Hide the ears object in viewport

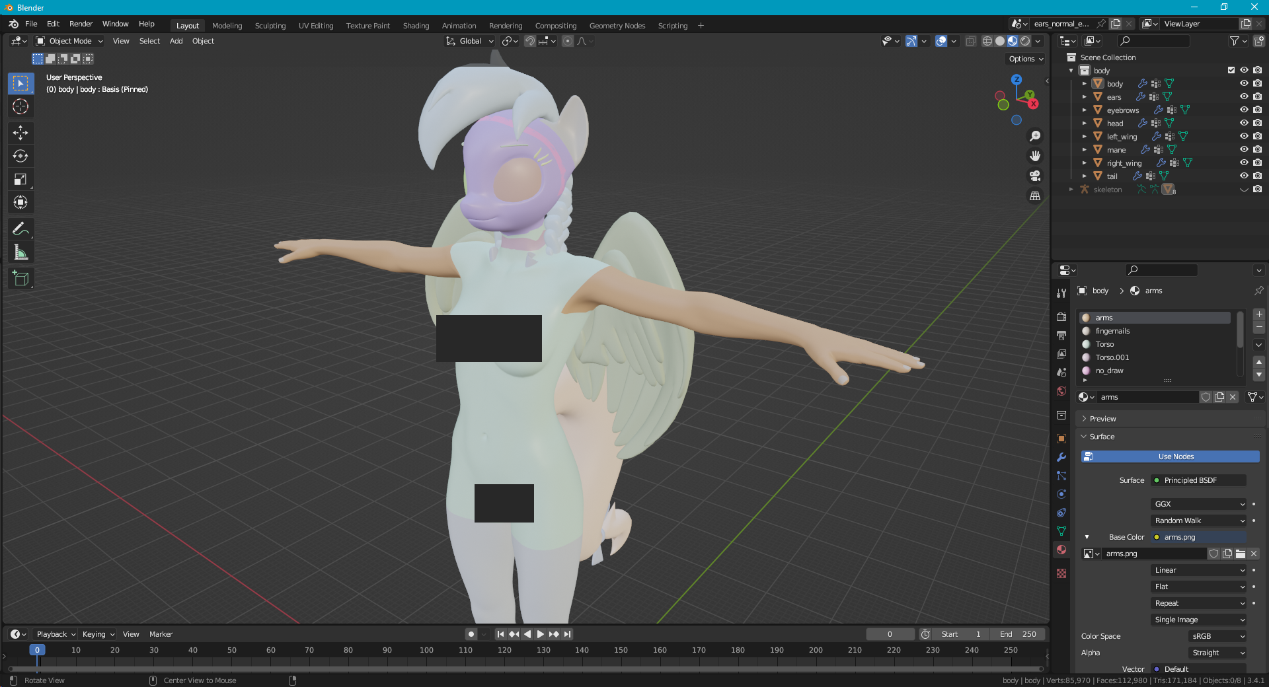[1244, 96]
